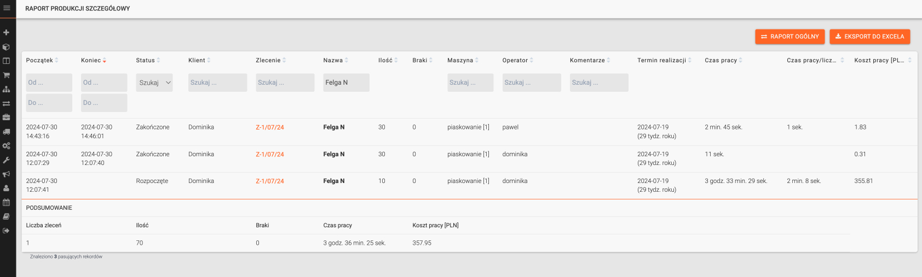Image resolution: width=922 pixels, height=277 pixels.
Task: Click the Operator search field
Action: pos(531,82)
